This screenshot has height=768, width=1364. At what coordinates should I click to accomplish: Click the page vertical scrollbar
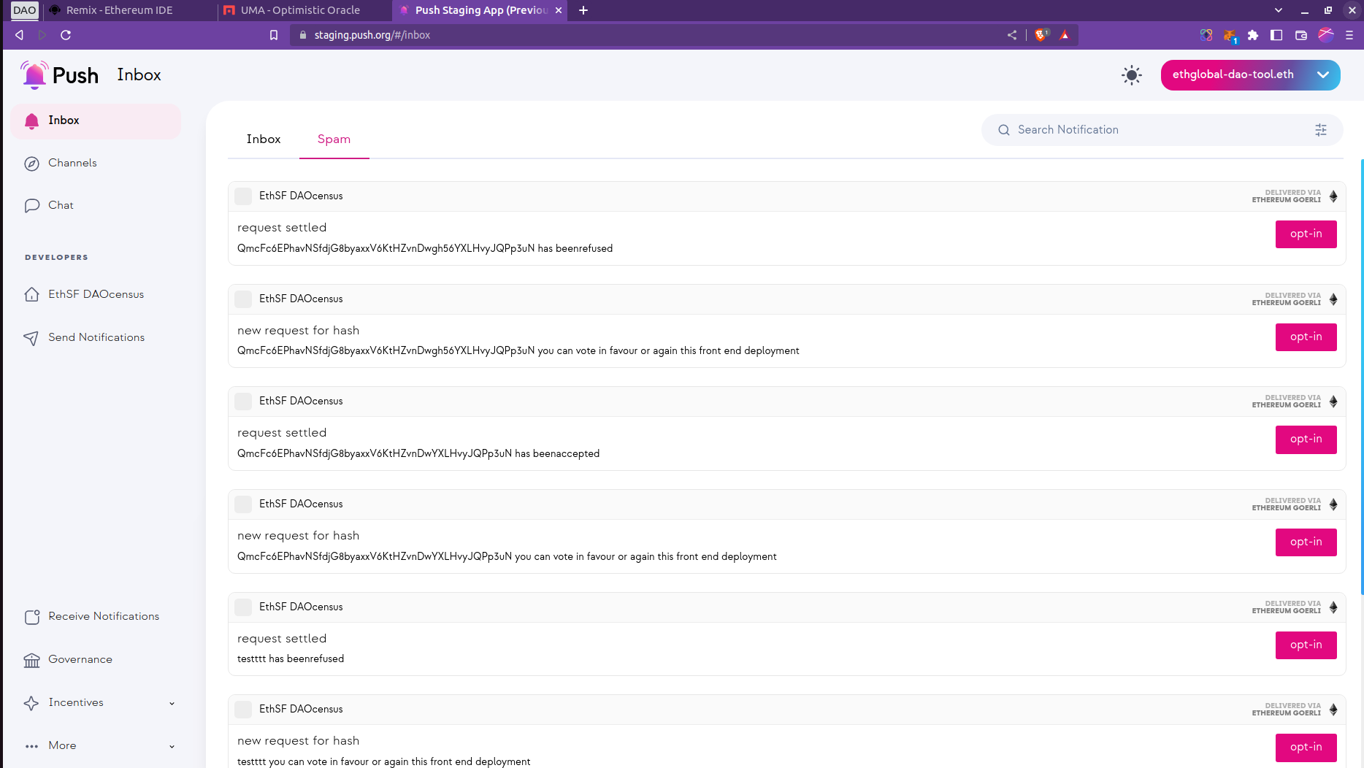pos(1362,376)
